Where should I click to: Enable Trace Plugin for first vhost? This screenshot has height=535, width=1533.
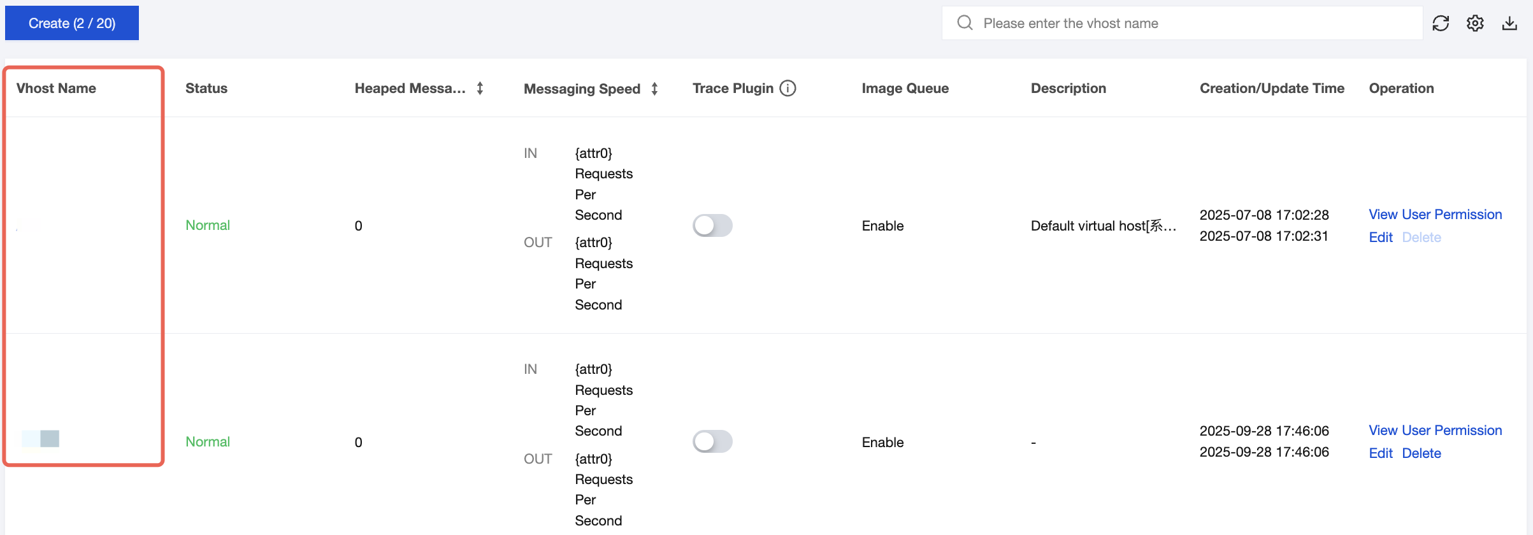point(712,225)
